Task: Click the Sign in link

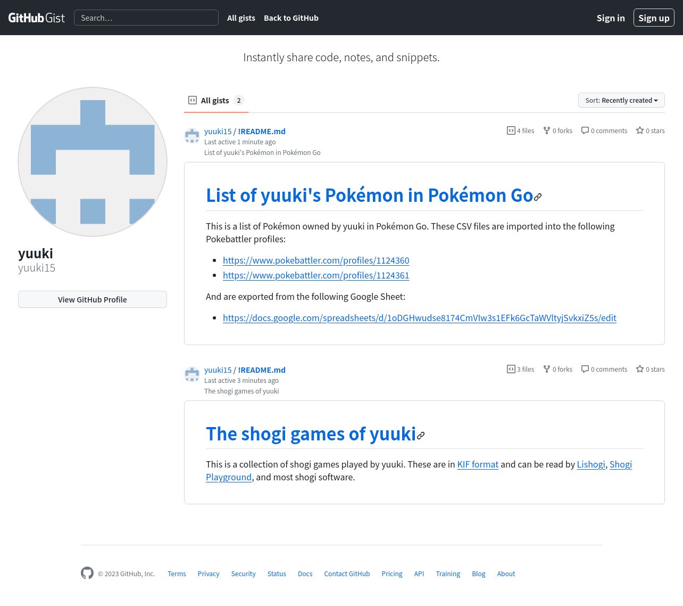Action: coord(611,18)
